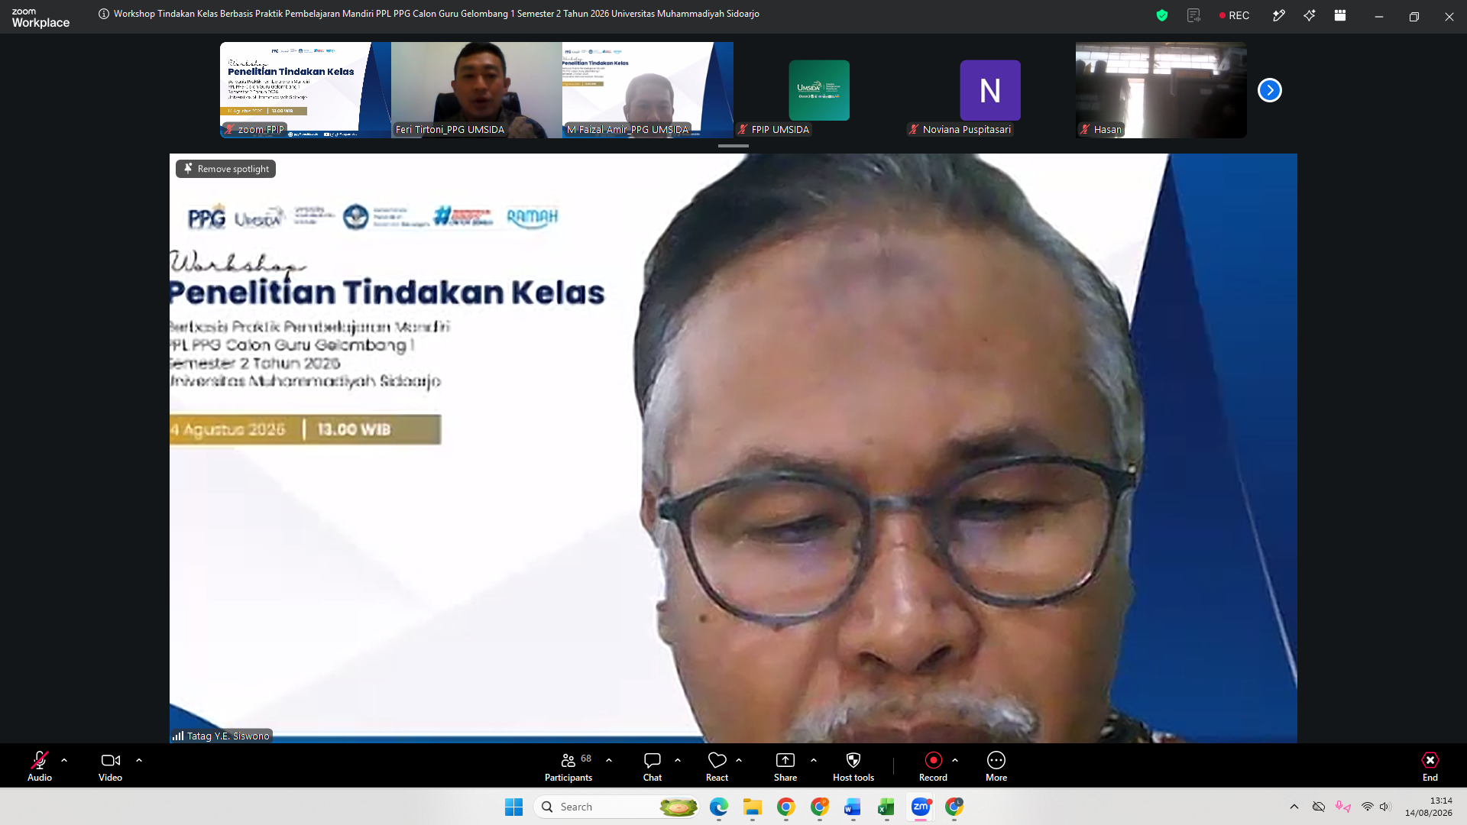Image resolution: width=1467 pixels, height=825 pixels.
Task: Click the Share screen button
Action: coord(785,766)
